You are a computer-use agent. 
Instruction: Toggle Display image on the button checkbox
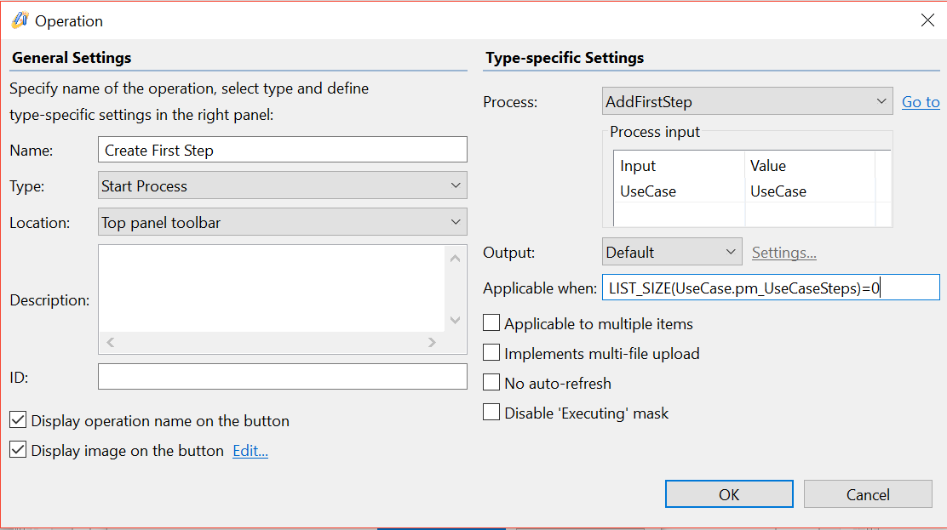click(18, 450)
